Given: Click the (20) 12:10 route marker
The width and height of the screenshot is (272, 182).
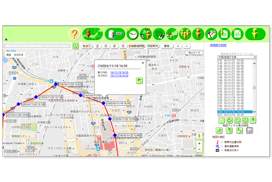Looking at the screenshot, I should tap(18, 104).
